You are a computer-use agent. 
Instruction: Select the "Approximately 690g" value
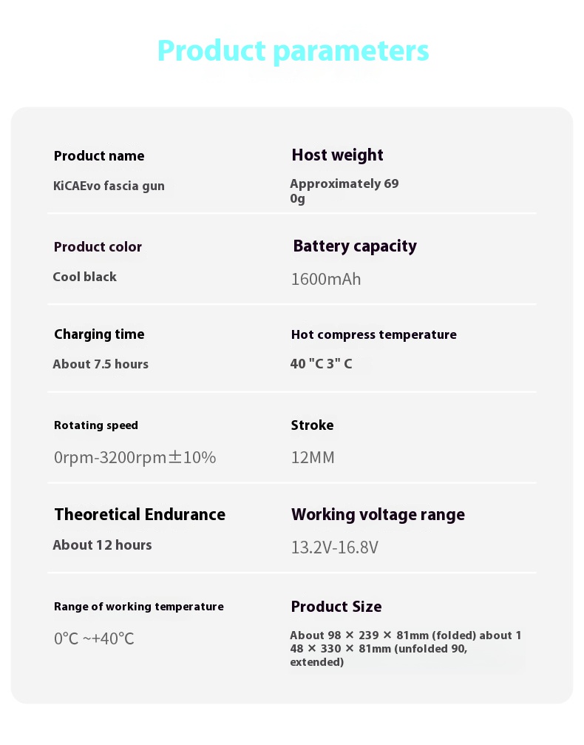pyautogui.click(x=344, y=191)
